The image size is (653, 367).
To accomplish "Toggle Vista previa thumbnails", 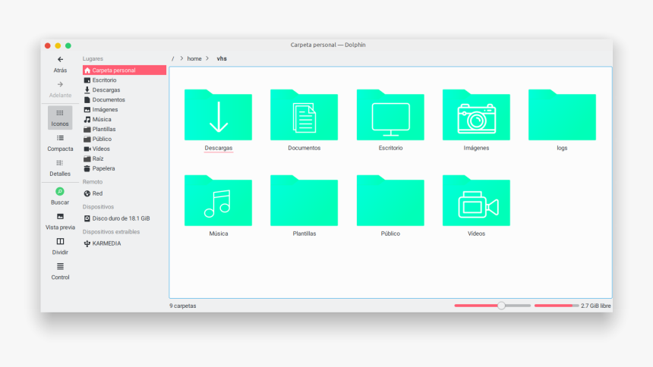I will coord(60,221).
